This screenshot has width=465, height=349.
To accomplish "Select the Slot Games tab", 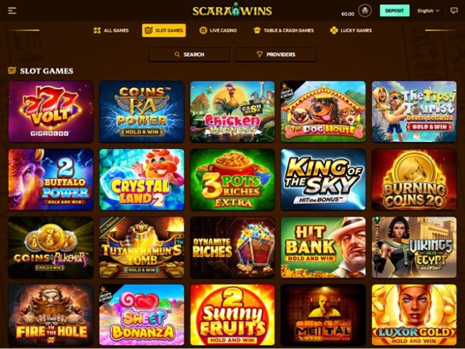I will point(164,30).
